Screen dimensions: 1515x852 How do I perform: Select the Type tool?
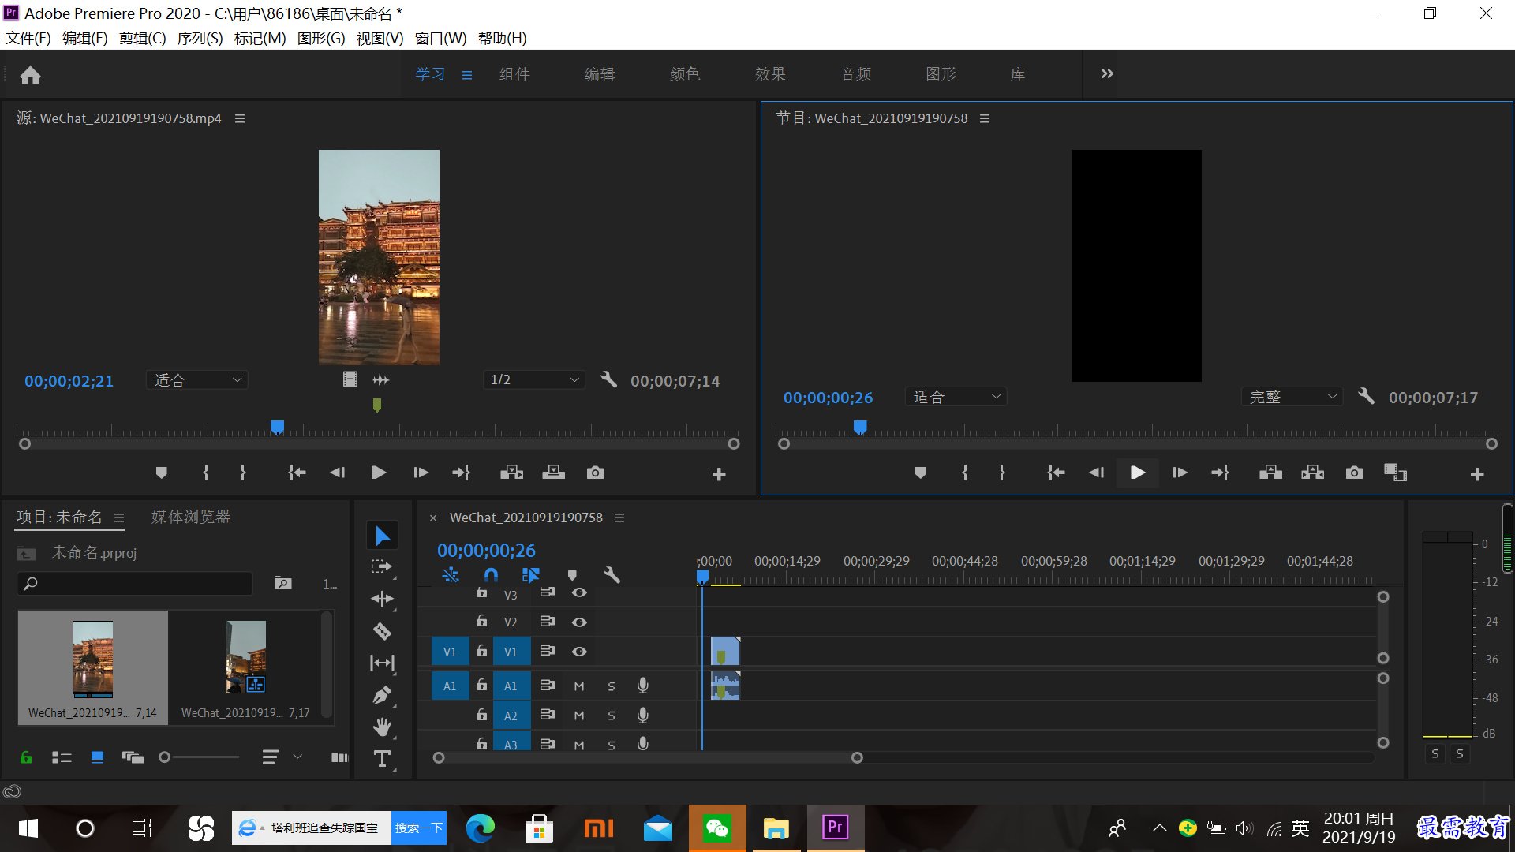pyautogui.click(x=382, y=758)
